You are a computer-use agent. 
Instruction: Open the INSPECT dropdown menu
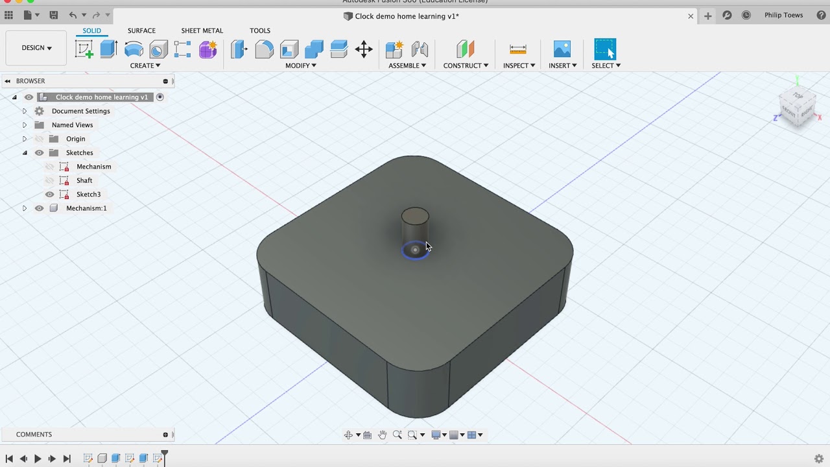click(519, 66)
